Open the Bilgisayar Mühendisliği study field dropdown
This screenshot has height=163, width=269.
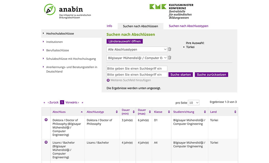pos(137,58)
